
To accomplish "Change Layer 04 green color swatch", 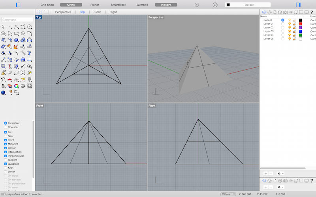I will 300,35.
